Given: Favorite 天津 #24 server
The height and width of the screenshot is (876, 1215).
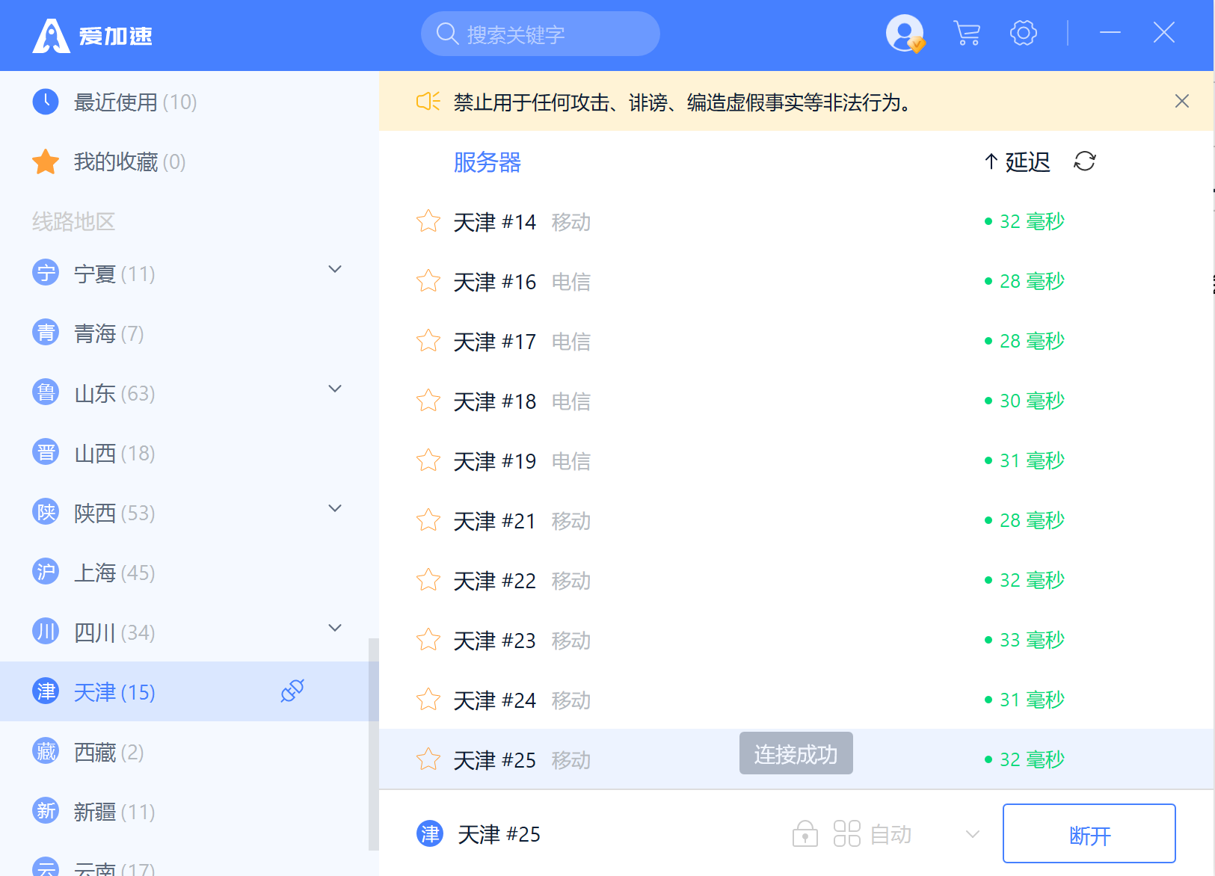Looking at the screenshot, I should point(428,700).
